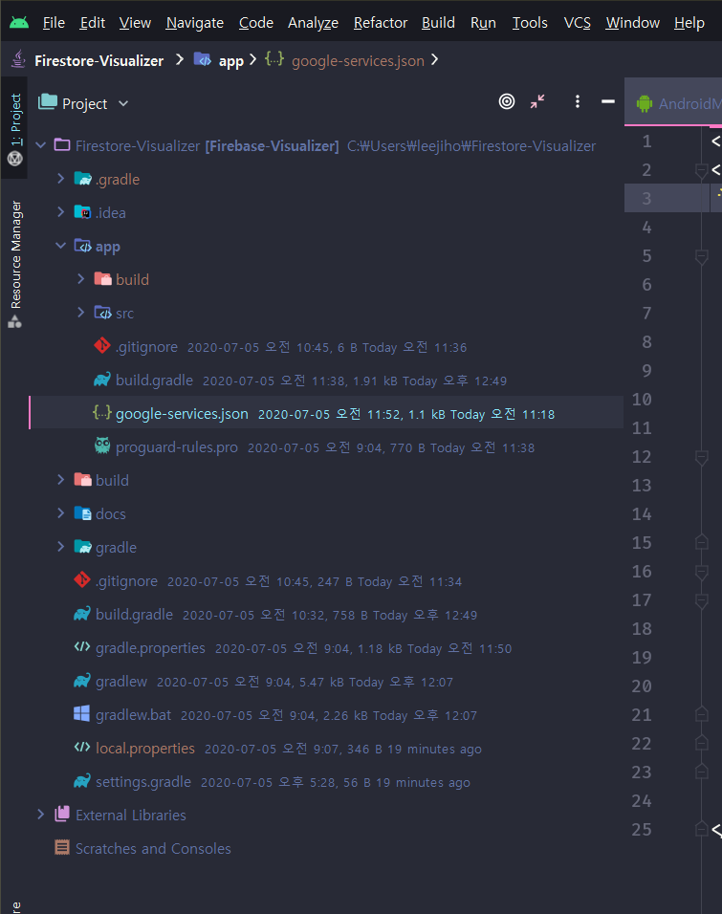This screenshot has height=914, width=722.
Task: Click google-services.json breadcrumb item
Action: 357,60
